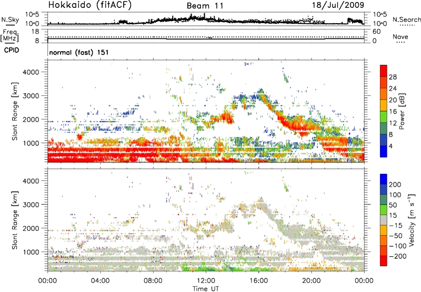
Task: Click the '20:00' time axis tick label
Action: pyautogui.click(x=312, y=280)
